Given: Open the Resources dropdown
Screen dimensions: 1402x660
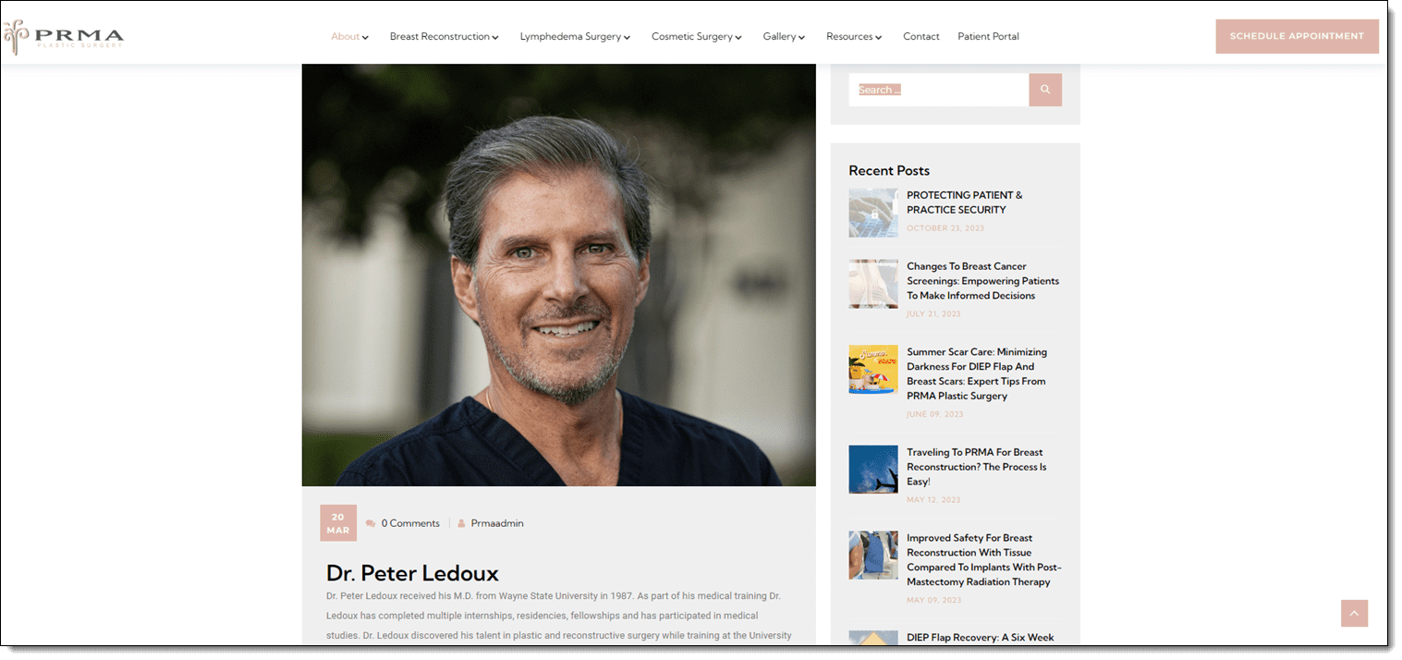Looking at the screenshot, I should point(853,36).
